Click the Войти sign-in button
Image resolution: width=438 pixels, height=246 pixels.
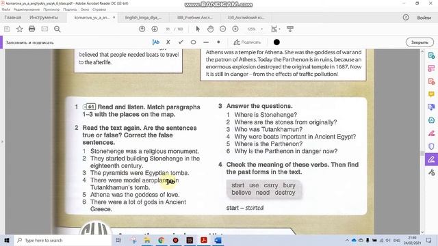coord(424,18)
